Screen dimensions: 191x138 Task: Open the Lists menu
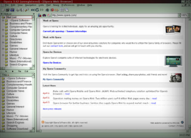(41, 5)
